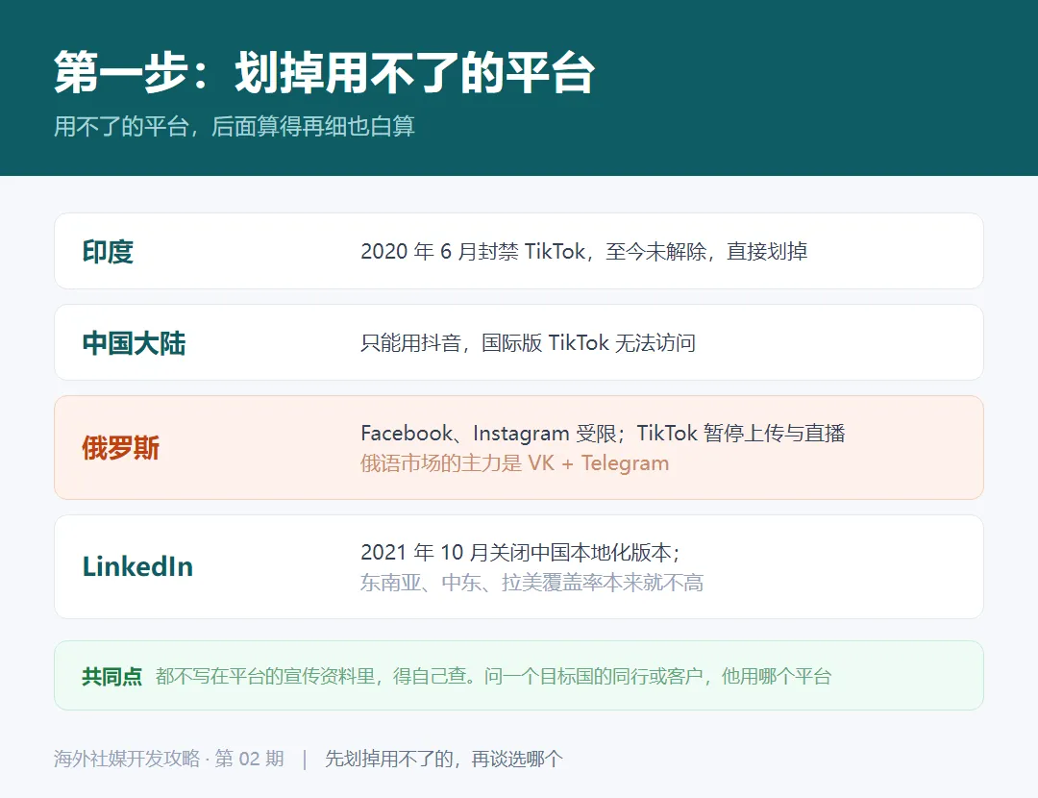The height and width of the screenshot is (798, 1038).
Task: Click the 俄罗斯 highlighted heading
Action: [x=120, y=448]
